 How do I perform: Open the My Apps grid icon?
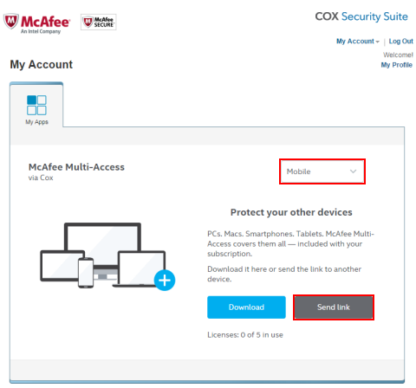pyautogui.click(x=36, y=105)
